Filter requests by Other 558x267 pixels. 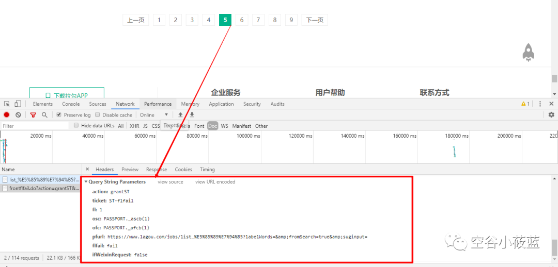pos(261,126)
